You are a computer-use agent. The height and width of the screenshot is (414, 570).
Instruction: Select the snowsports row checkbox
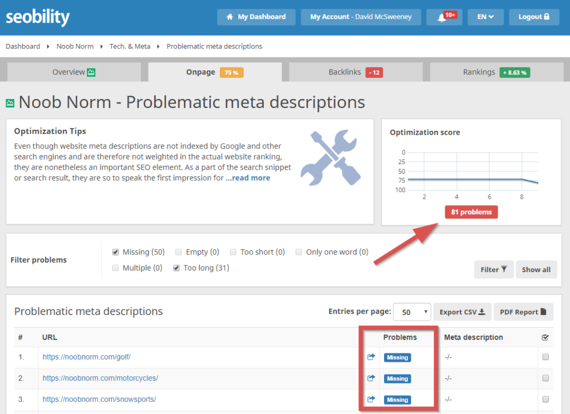click(546, 399)
